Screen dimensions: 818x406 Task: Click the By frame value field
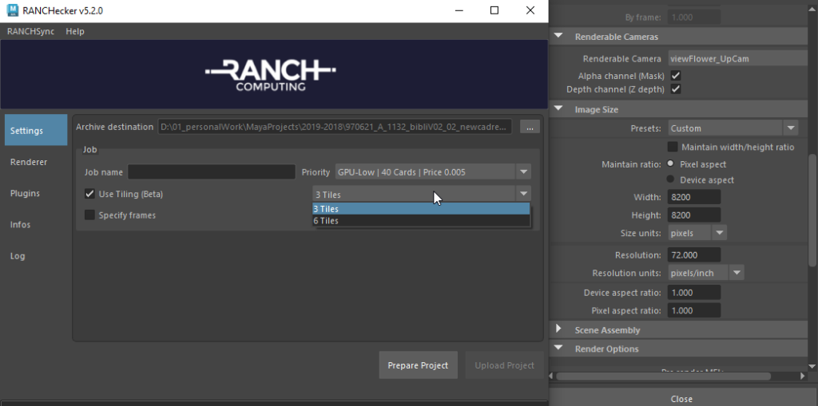694,18
